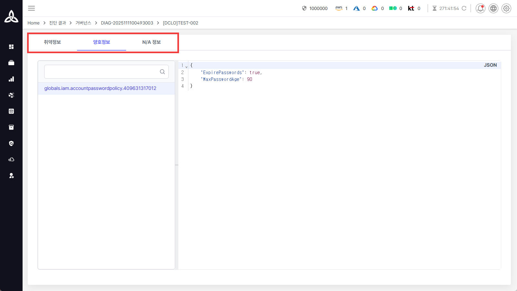Click the archive box icon in sidebar
Viewport: 517px width, 291px height.
[x=11, y=127]
